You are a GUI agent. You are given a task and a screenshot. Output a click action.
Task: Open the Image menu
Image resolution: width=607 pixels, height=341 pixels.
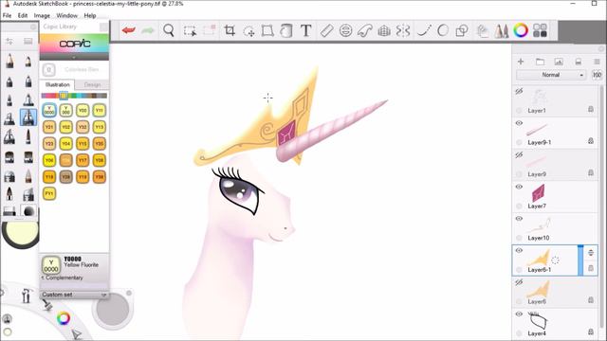[42, 15]
